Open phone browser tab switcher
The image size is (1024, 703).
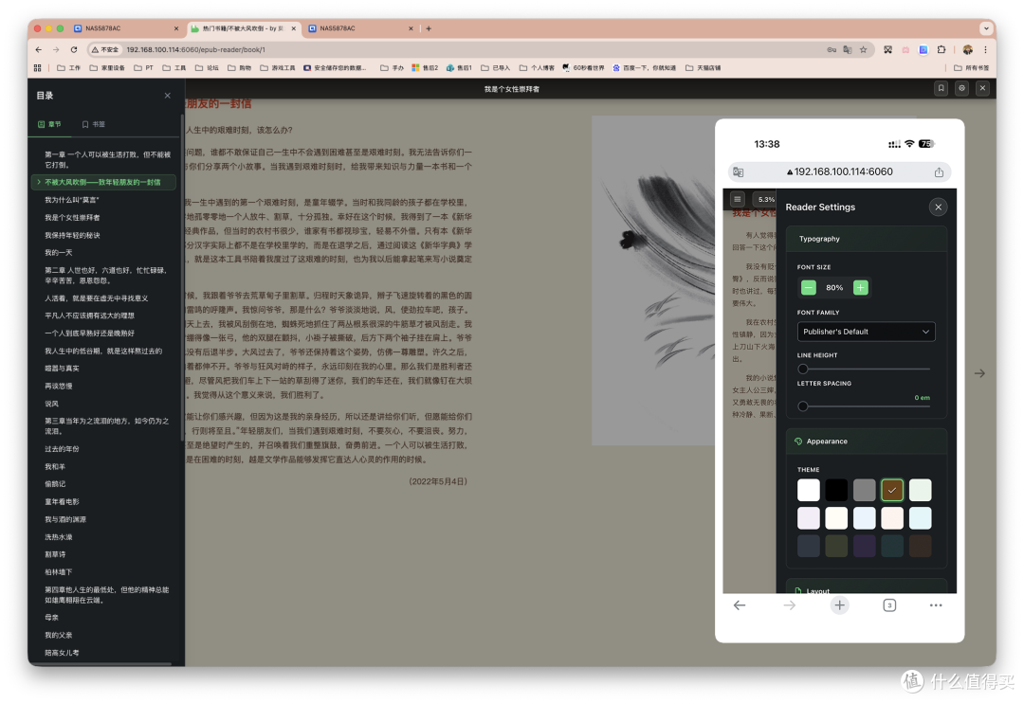[x=888, y=605]
